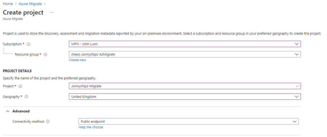Go to Azure Migrate breadcrumb
Screen dimensions: 327x137
[x=30, y=4]
